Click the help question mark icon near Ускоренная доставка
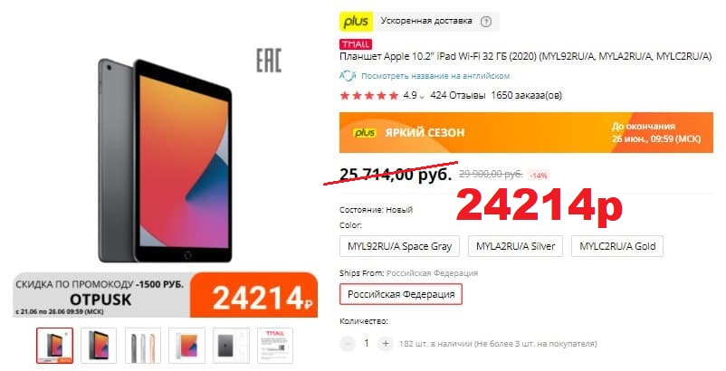 pyautogui.click(x=486, y=22)
